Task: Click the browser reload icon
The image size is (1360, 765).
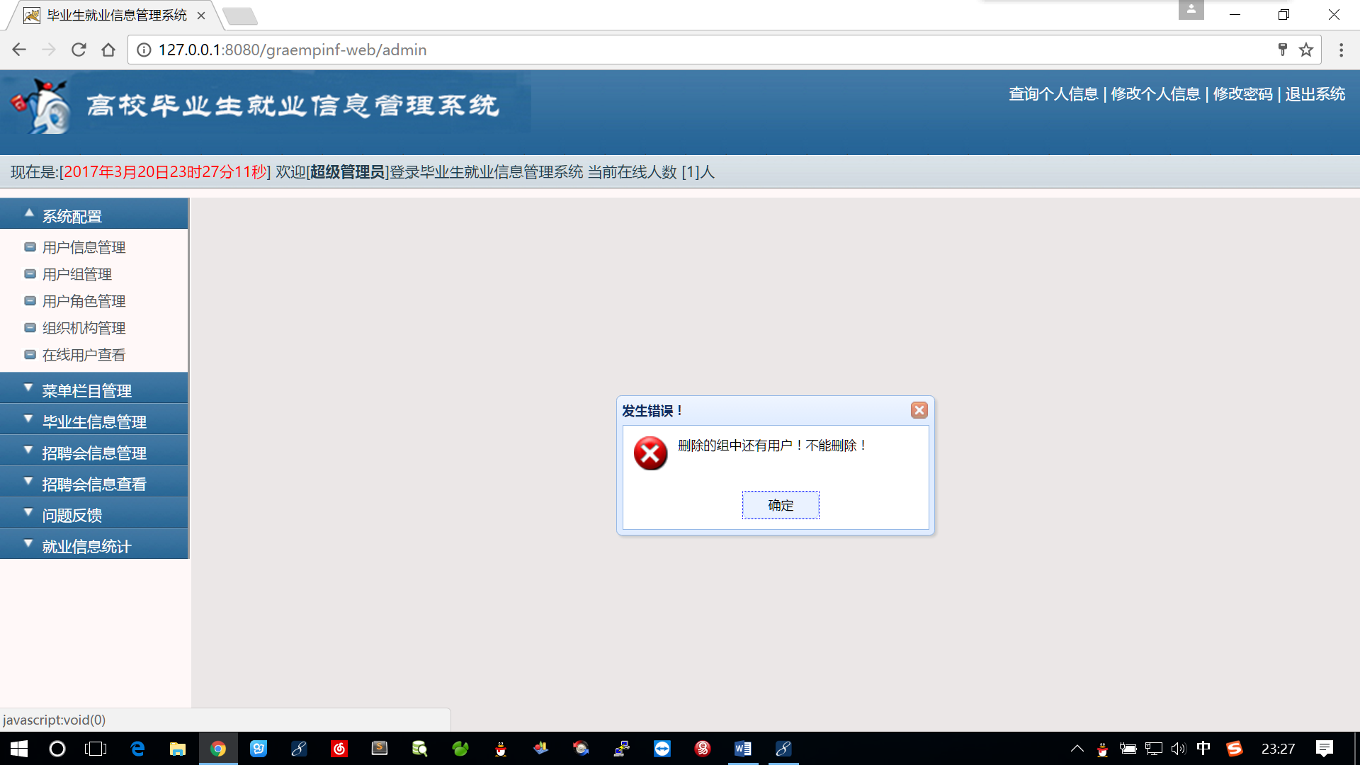Action: pyautogui.click(x=79, y=50)
